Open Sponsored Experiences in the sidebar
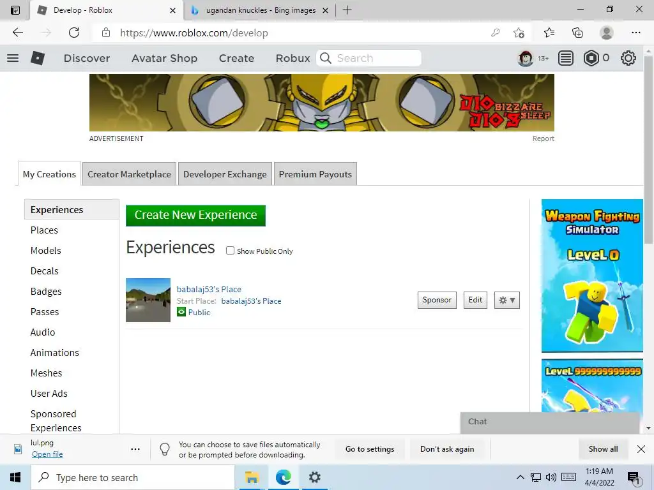This screenshot has height=490, width=654. pos(56,421)
